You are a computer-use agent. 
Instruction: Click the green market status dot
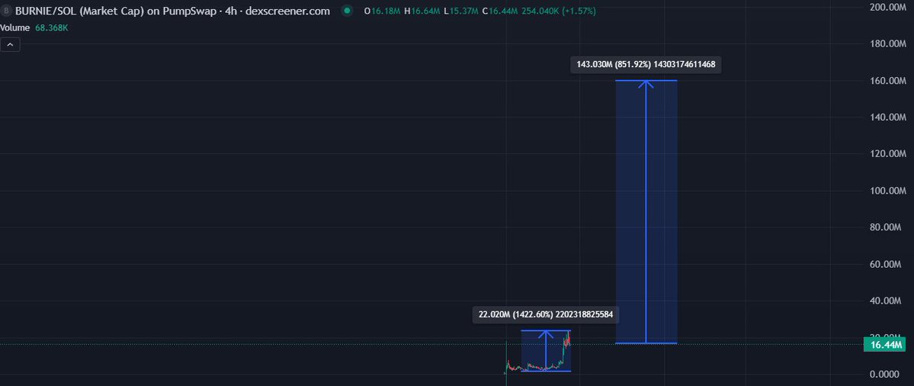(x=348, y=11)
